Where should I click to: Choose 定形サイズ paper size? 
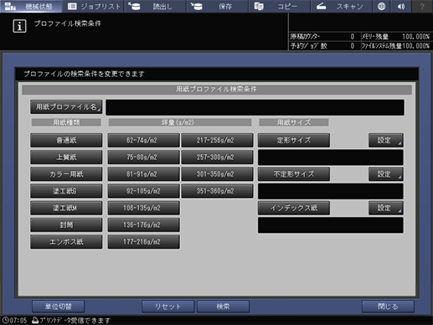[294, 140]
